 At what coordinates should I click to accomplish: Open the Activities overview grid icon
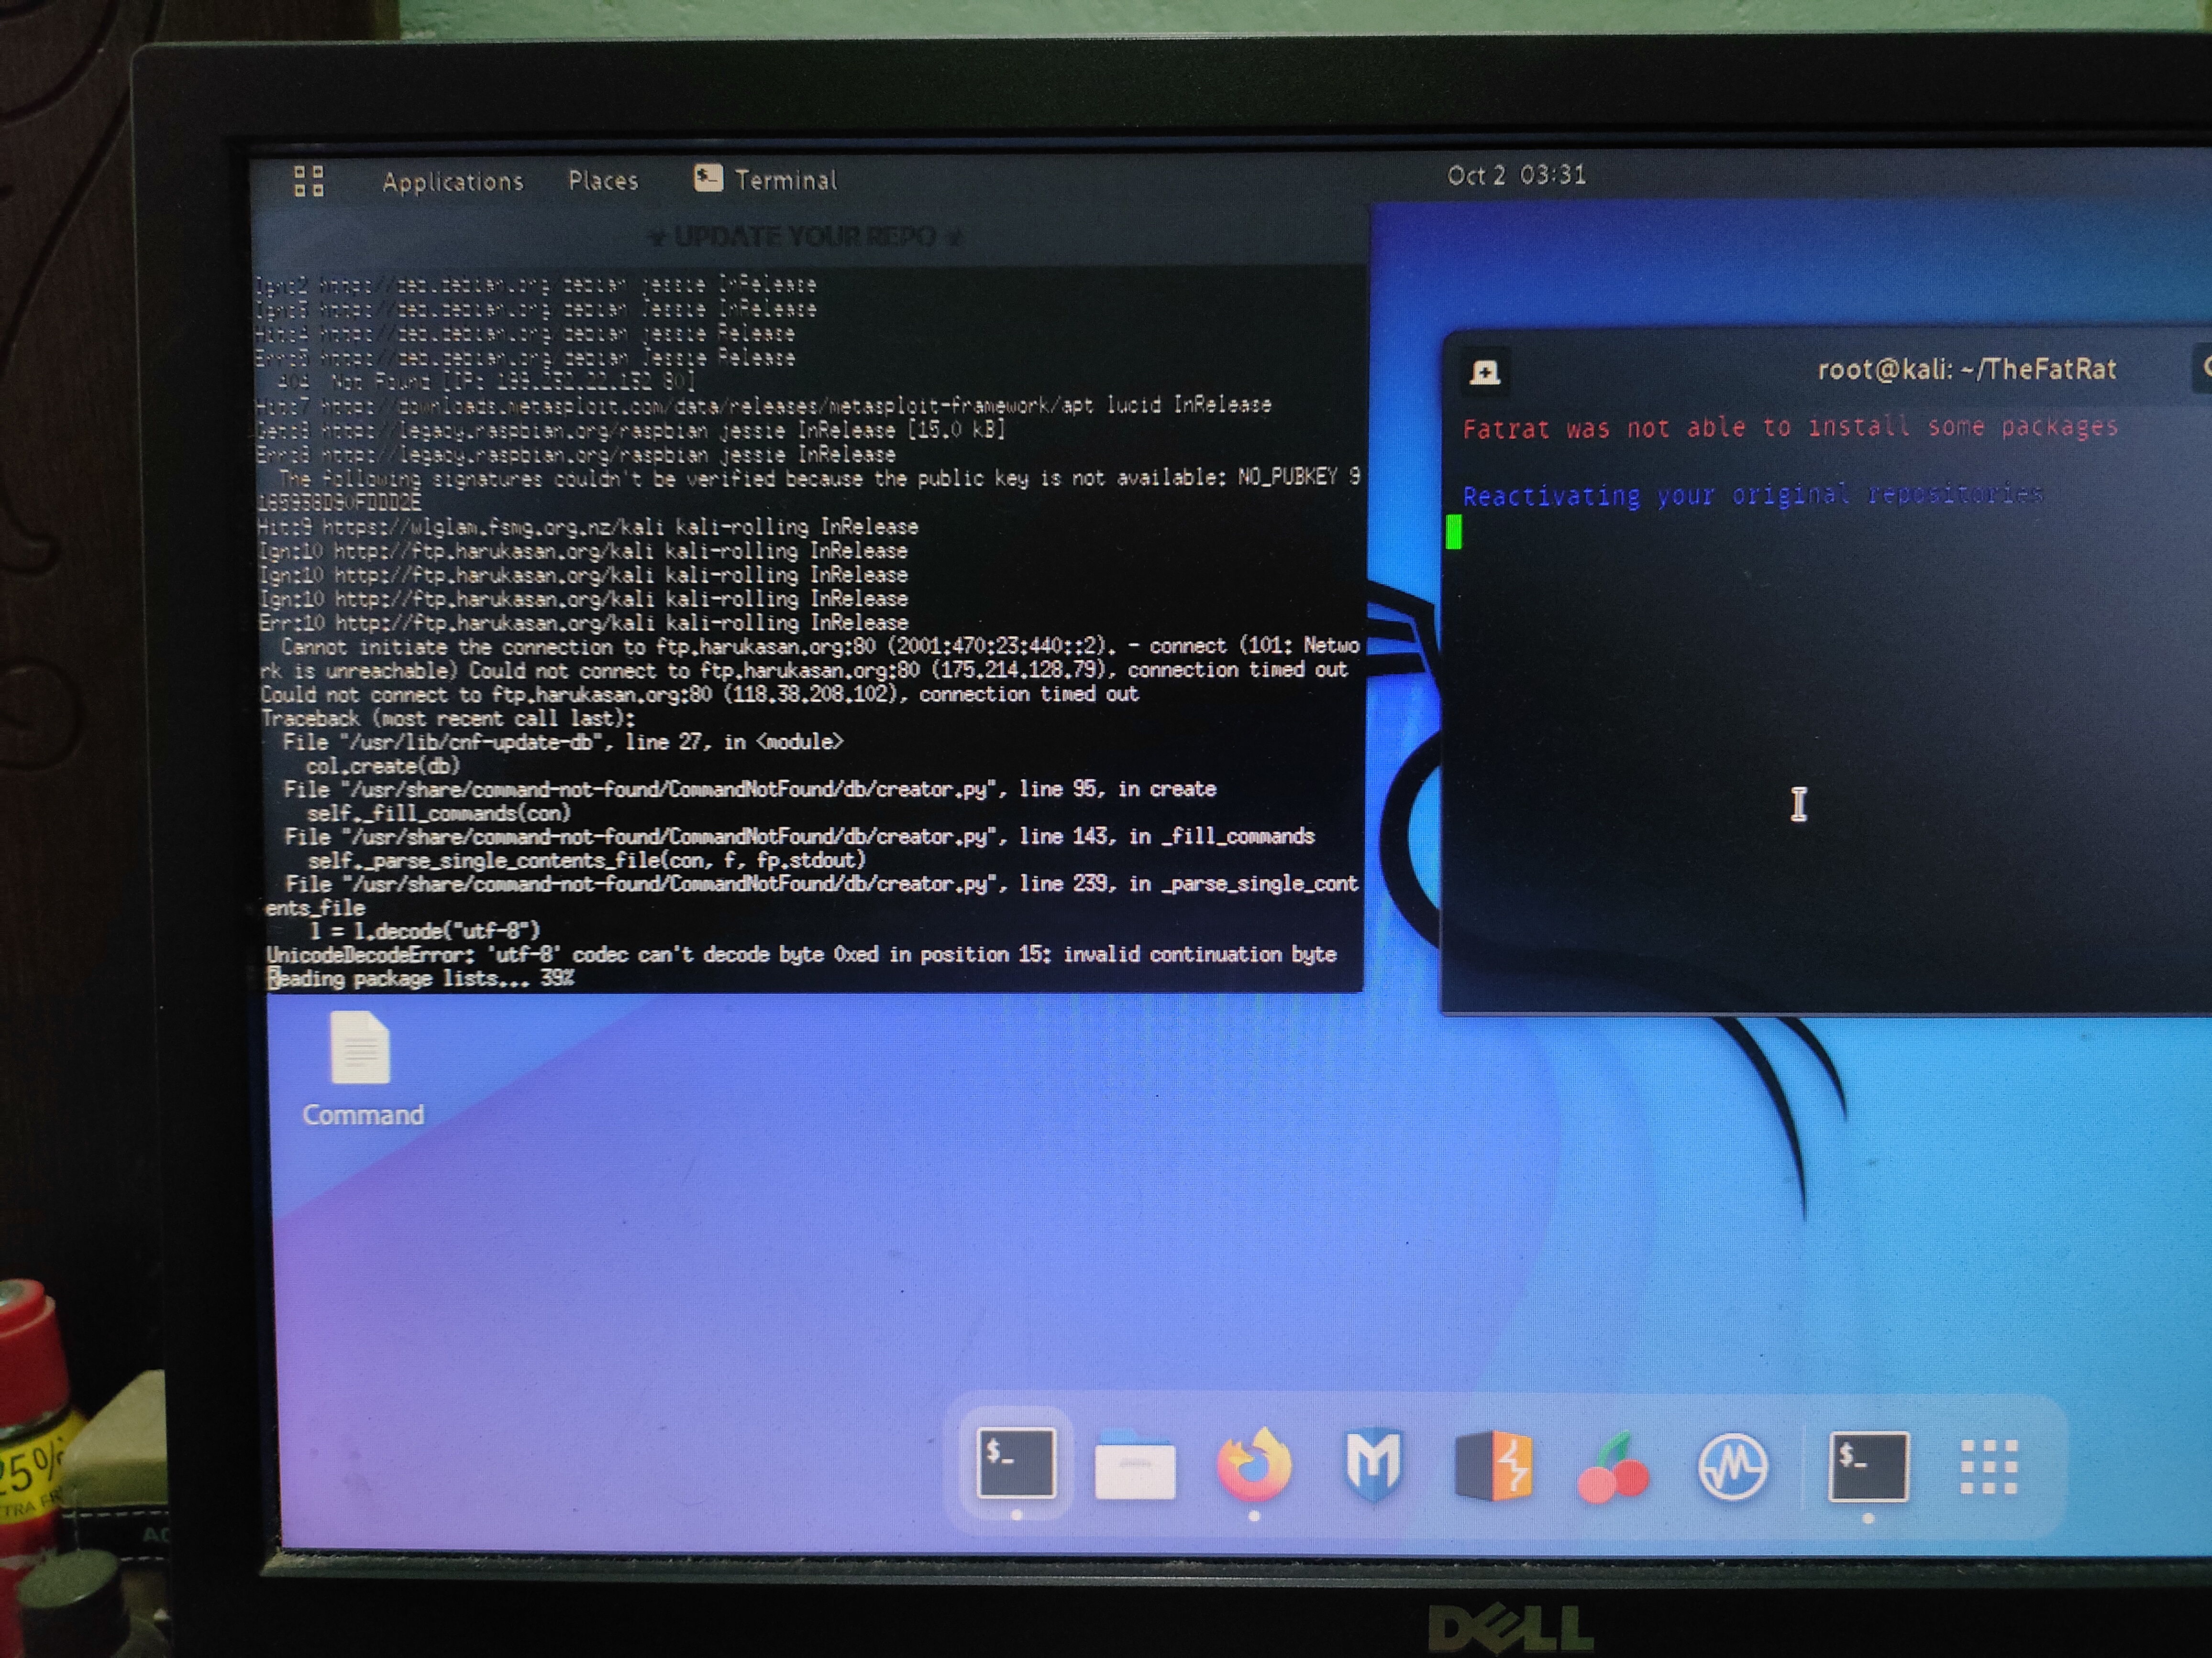308,182
